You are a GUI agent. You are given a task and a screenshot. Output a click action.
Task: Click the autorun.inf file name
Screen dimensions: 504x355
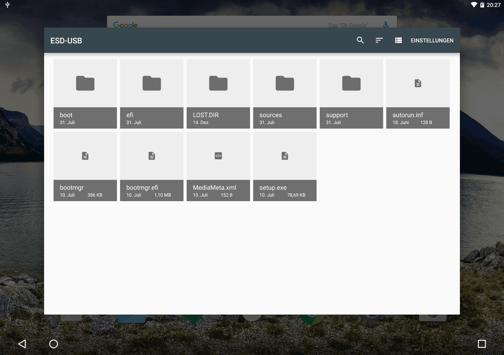pyautogui.click(x=408, y=115)
